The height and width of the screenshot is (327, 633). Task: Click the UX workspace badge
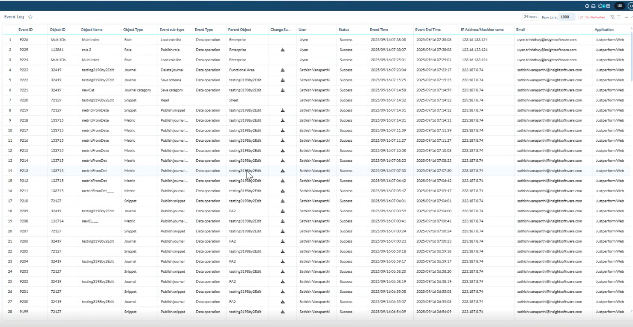point(619,6)
